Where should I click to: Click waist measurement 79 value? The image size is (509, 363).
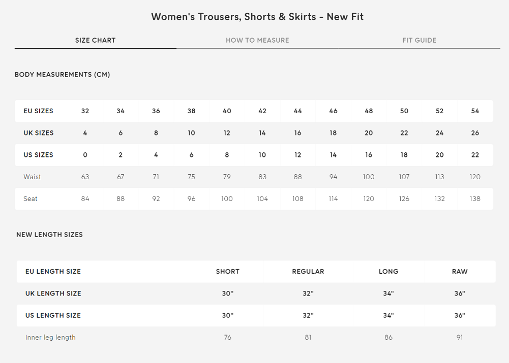227,177
